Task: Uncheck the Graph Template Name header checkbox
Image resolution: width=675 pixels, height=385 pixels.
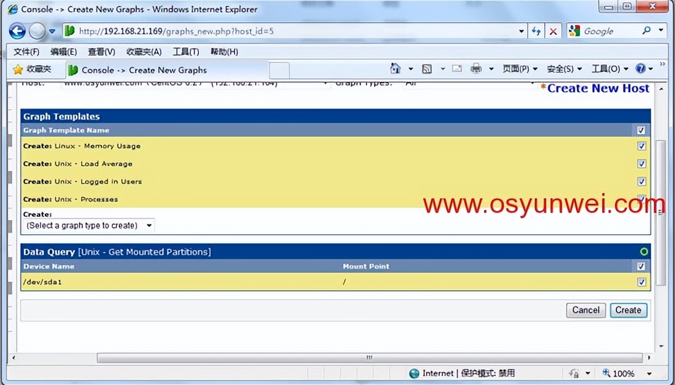Action: click(x=641, y=130)
